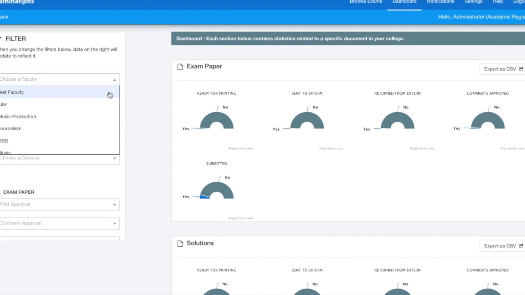Pick the GBS faculty option
This screenshot has height=295, width=525.
pyautogui.click(x=59, y=141)
